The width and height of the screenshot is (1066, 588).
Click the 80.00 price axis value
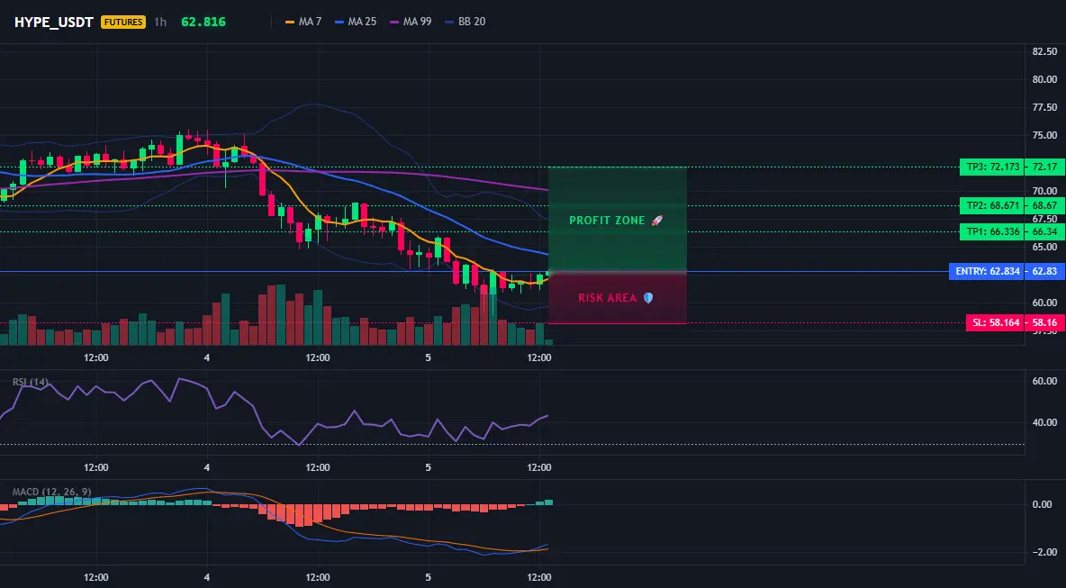point(1044,79)
